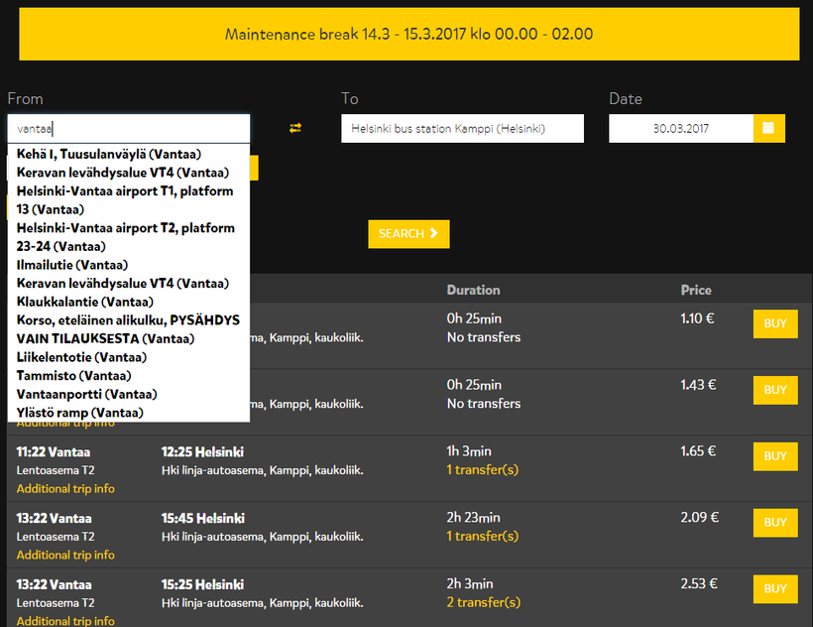Click the swap From and To icon

click(x=294, y=128)
